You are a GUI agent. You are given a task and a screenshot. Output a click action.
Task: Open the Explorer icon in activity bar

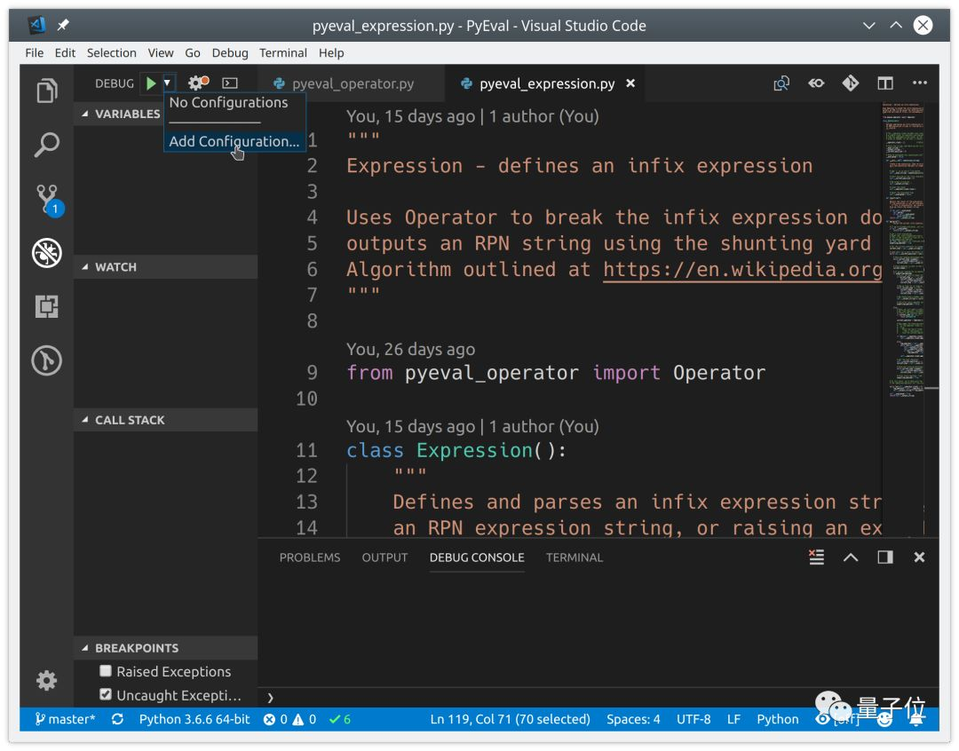tap(46, 91)
